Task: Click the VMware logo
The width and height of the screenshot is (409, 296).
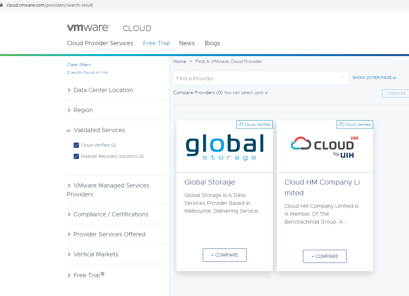Action: pos(88,28)
